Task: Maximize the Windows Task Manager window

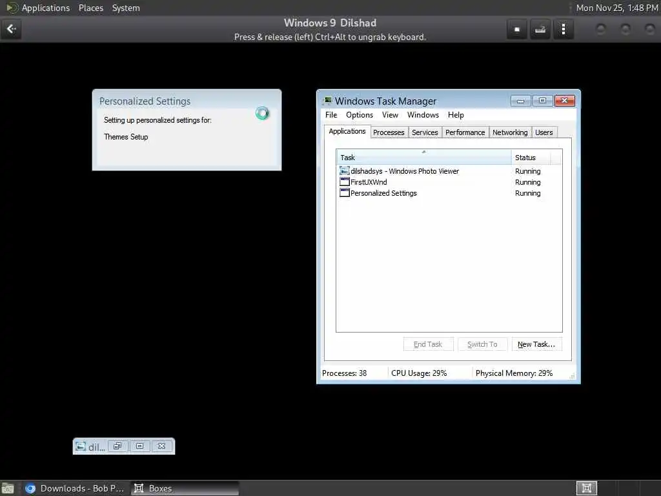Action: pos(542,101)
